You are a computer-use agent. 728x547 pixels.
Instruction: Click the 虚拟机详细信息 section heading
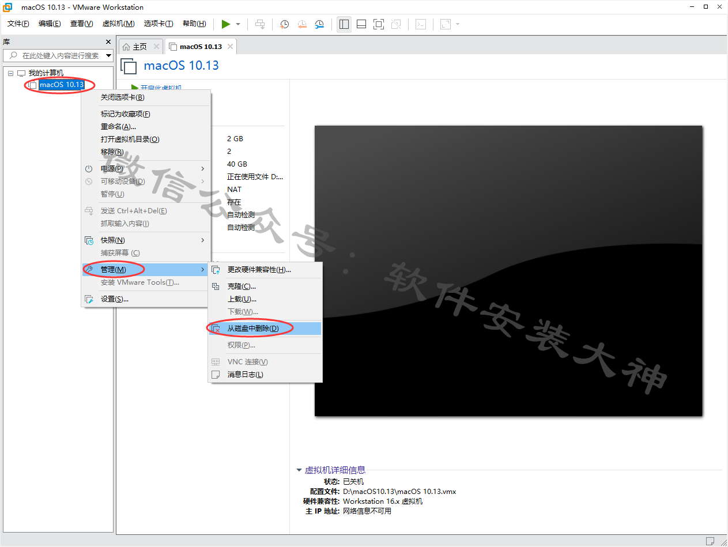[335, 470]
